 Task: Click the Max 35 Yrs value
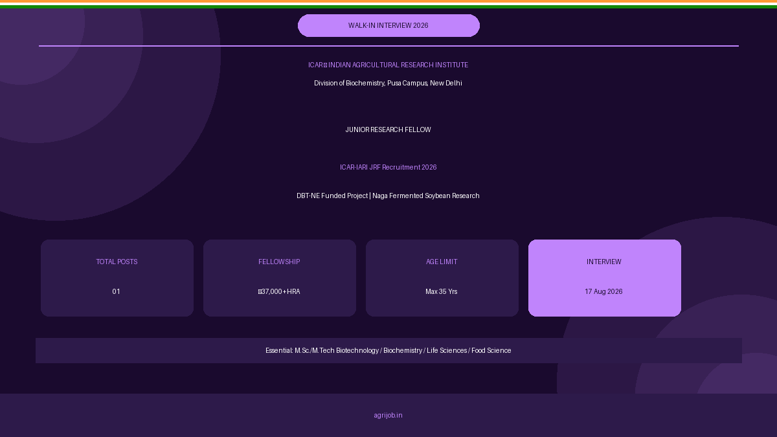coord(442,291)
